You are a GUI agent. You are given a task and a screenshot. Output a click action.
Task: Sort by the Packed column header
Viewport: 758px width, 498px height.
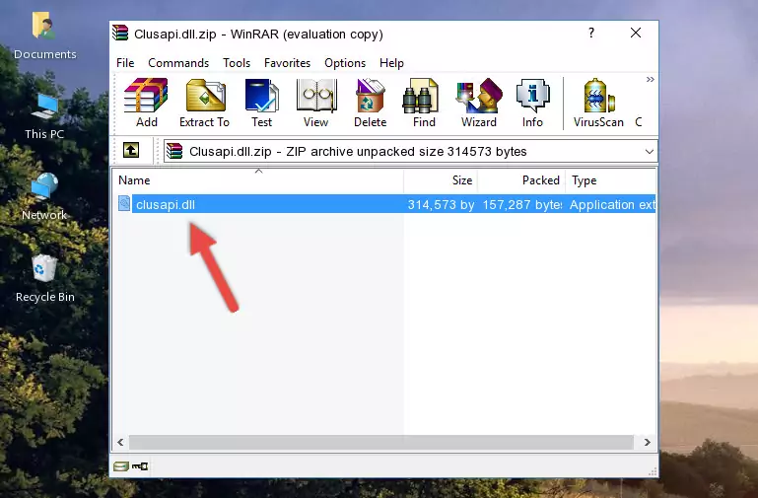click(521, 179)
